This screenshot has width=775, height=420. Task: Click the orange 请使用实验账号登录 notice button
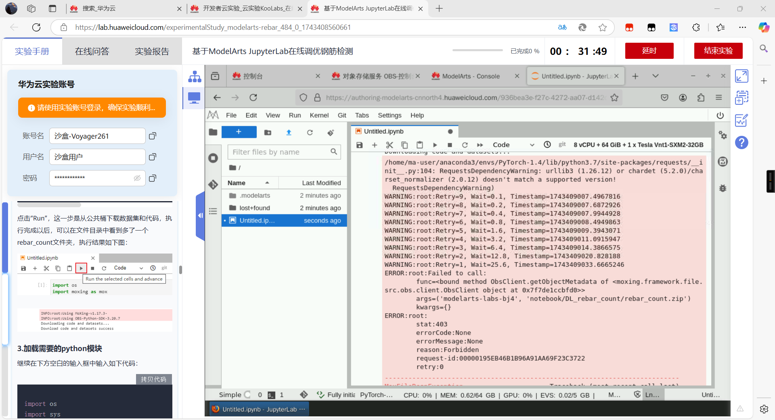92,108
